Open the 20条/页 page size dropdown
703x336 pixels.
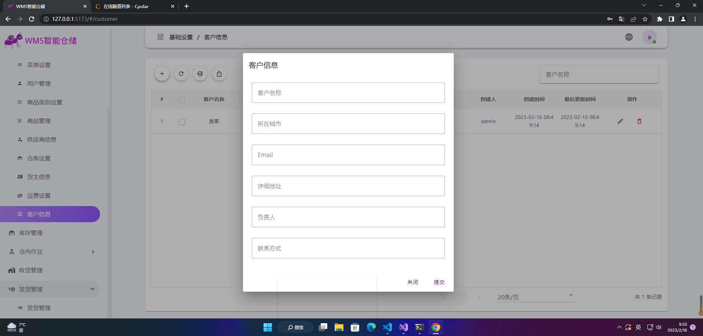tap(535, 297)
